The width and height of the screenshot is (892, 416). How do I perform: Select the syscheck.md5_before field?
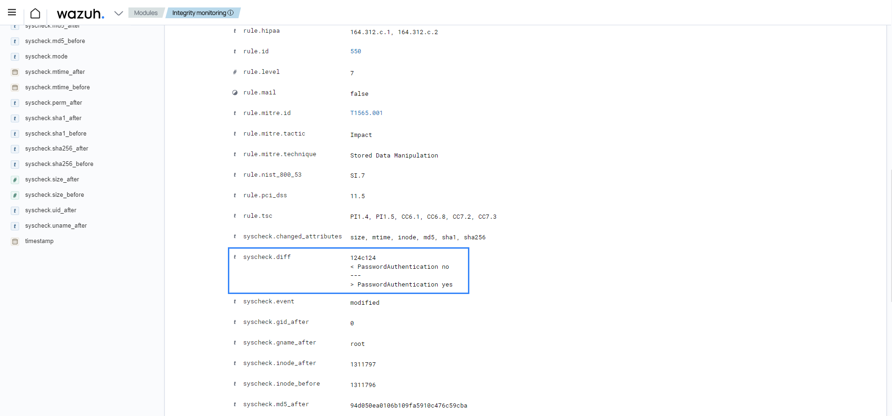pyautogui.click(x=55, y=41)
